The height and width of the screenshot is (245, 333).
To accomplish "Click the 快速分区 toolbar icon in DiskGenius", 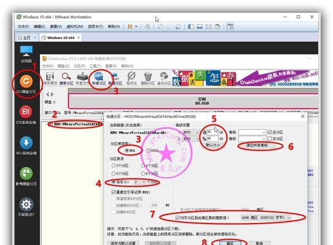I will tap(99, 78).
